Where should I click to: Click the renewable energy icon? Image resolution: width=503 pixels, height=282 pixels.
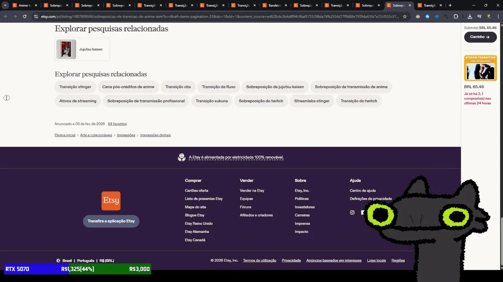(x=182, y=157)
